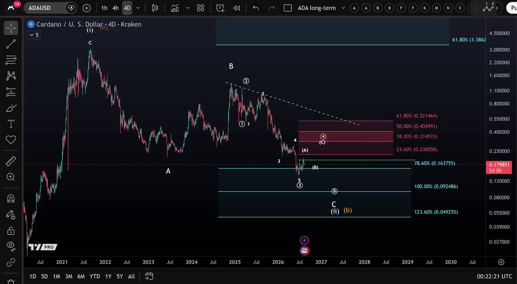Select the text annotation tool
The image size is (517, 284).
[x=11, y=124]
